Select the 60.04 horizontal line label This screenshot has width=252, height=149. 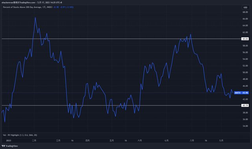point(245,39)
